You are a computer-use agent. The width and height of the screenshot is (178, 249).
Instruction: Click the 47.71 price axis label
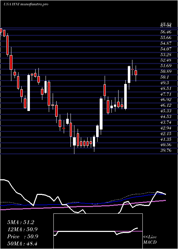pos(166,94)
